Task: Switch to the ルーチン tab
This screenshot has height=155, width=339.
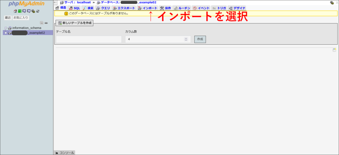Action: coord(182,8)
